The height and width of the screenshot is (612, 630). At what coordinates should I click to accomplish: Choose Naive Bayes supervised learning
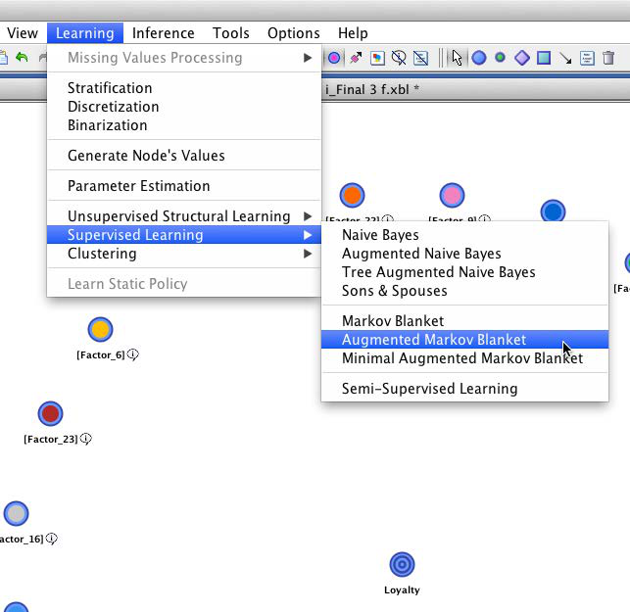(x=464, y=235)
